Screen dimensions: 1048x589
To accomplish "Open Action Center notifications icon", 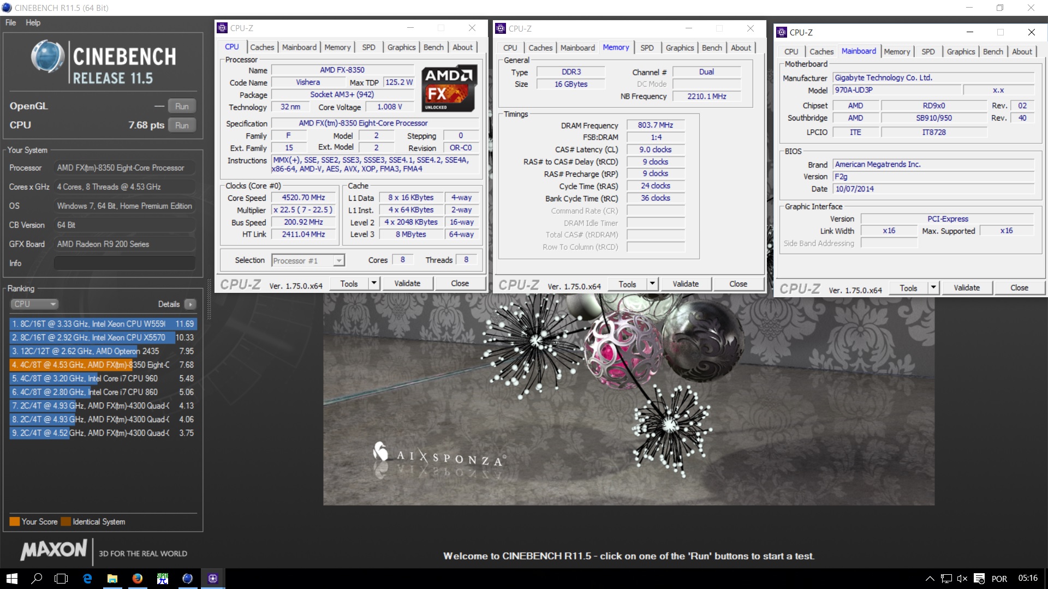I will click(979, 579).
